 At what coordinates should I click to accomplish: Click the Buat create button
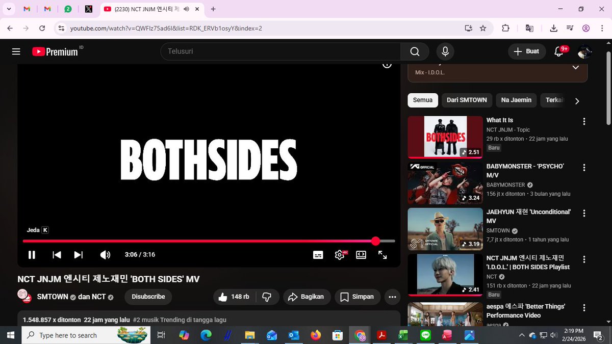pyautogui.click(x=527, y=51)
